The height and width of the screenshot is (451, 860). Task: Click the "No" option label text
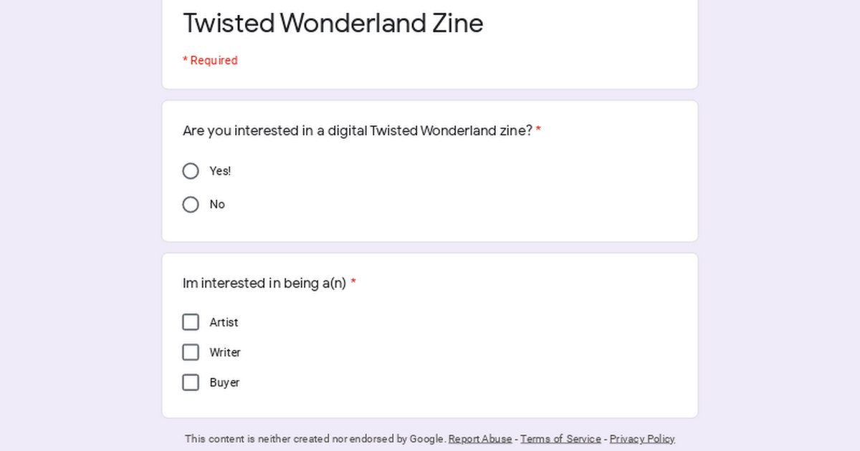[217, 205]
